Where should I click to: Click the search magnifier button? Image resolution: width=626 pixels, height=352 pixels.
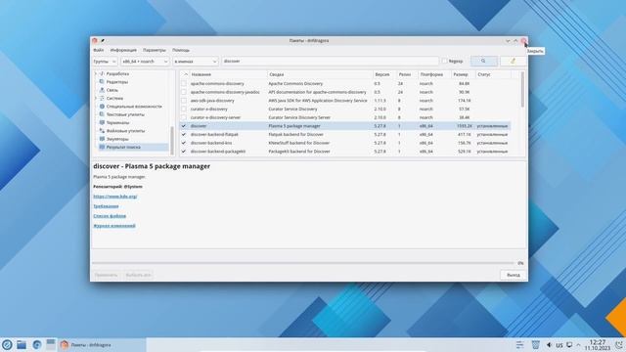483,61
